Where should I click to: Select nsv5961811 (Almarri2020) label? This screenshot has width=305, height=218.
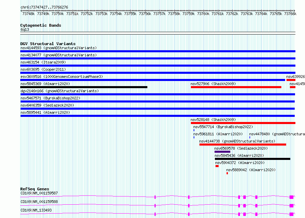[218, 134]
